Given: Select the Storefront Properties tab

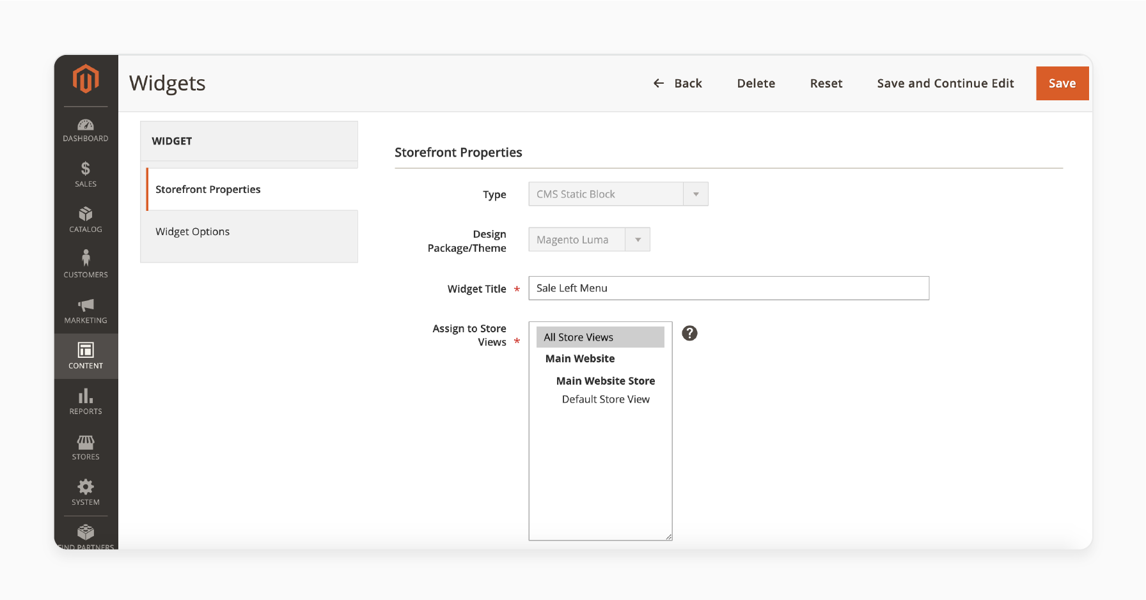Looking at the screenshot, I should pyautogui.click(x=252, y=189).
